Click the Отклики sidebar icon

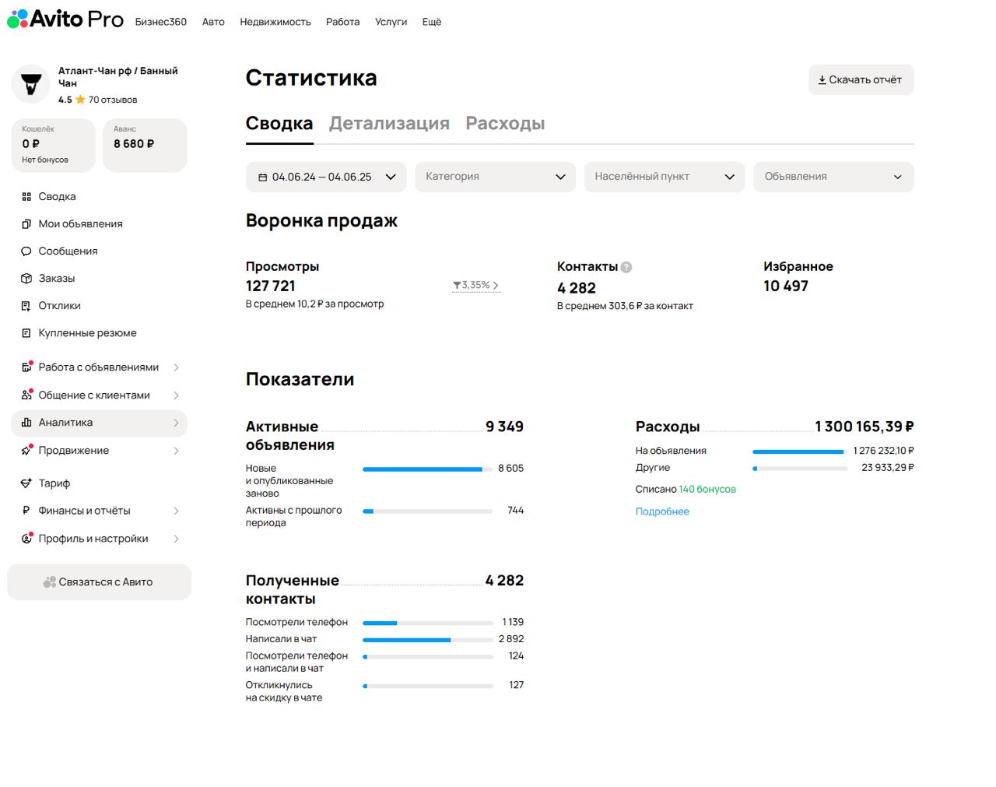(x=26, y=306)
